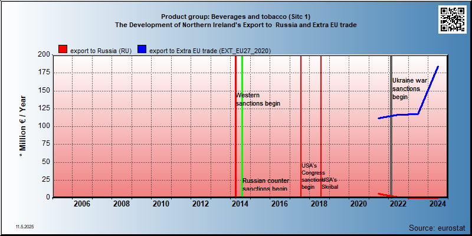Click the 'Source: eurostat' label
Screen dimensions: 472x236
[x=437, y=227]
